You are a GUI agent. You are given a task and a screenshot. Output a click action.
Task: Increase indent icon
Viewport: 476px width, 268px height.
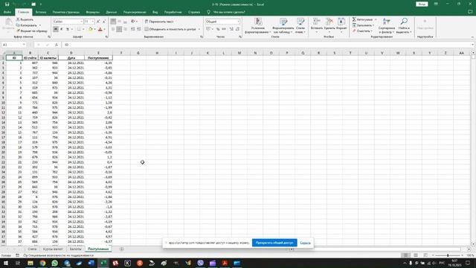pos(139,29)
